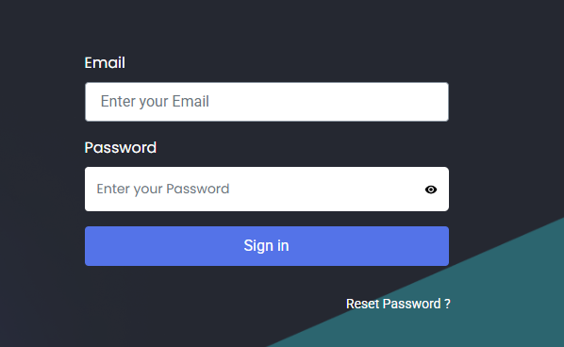Screen dimensions: 564x347
Task: Follow the Reset Password ? hyperlink
Action: [398, 304]
